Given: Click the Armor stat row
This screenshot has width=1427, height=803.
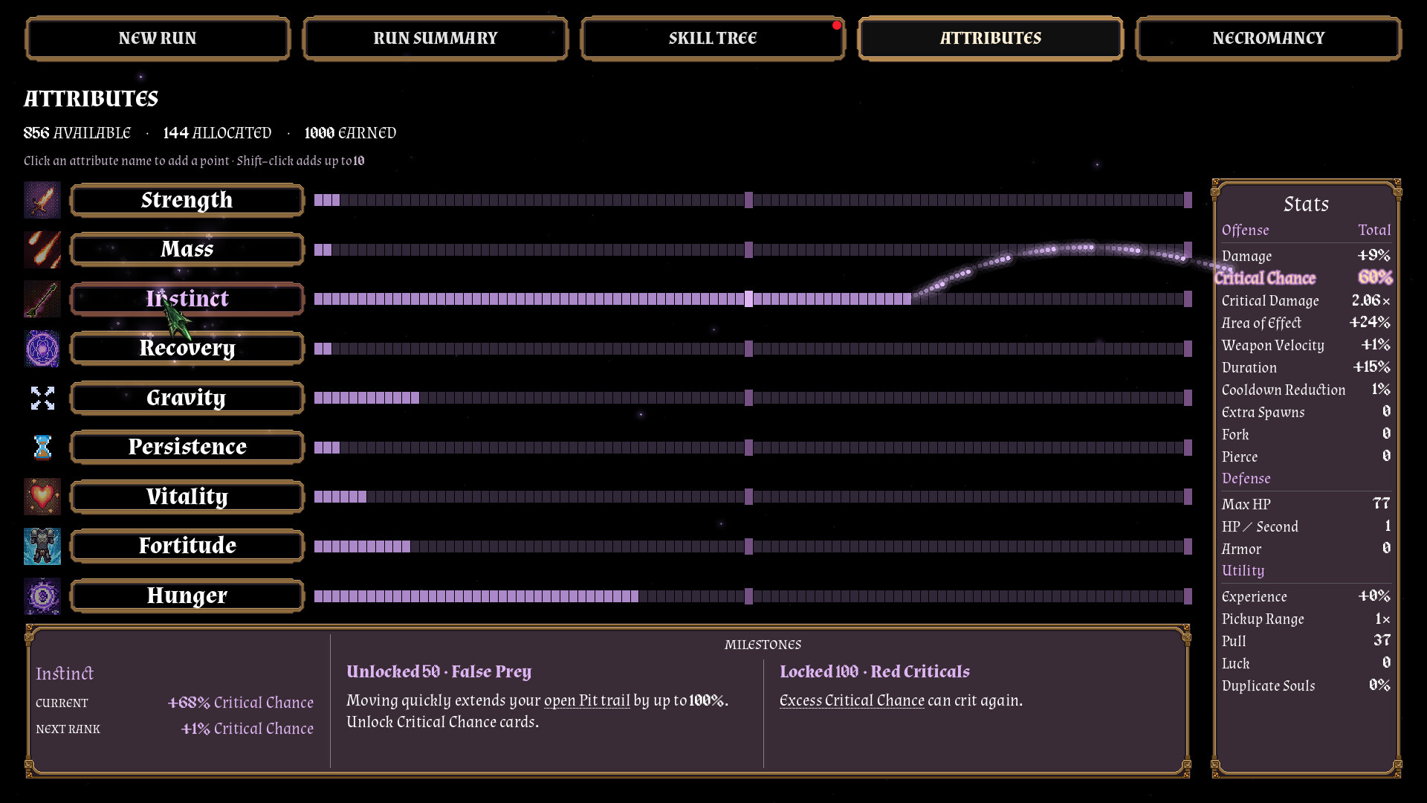Looking at the screenshot, I should (x=1306, y=549).
